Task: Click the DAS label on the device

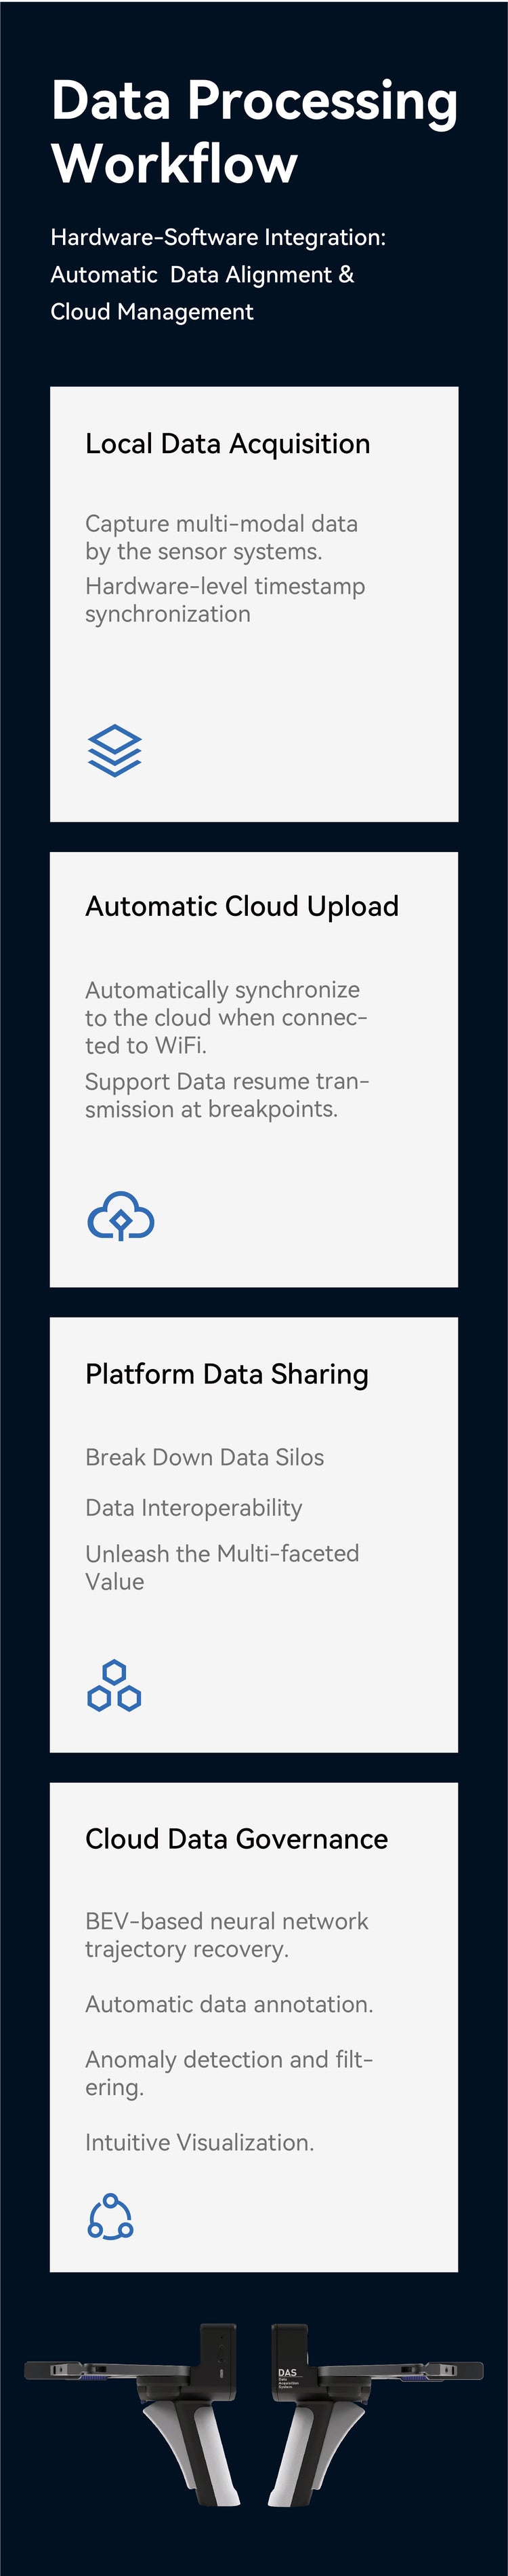Action: [287, 2373]
